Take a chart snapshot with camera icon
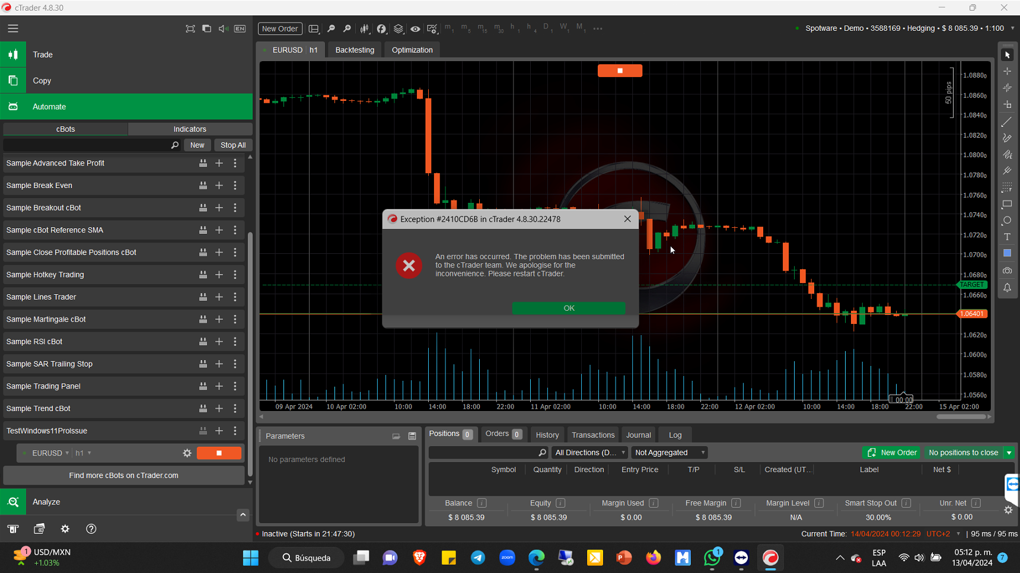Image resolution: width=1020 pixels, height=573 pixels. tap(1007, 270)
